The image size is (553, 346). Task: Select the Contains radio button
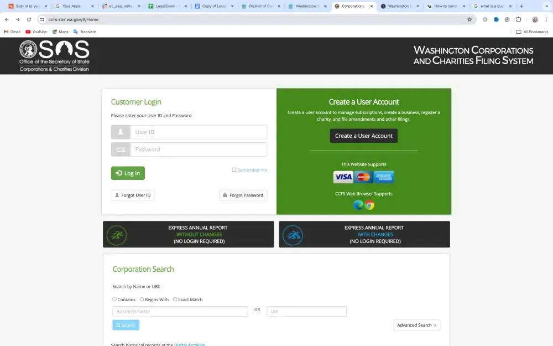pyautogui.click(x=114, y=299)
